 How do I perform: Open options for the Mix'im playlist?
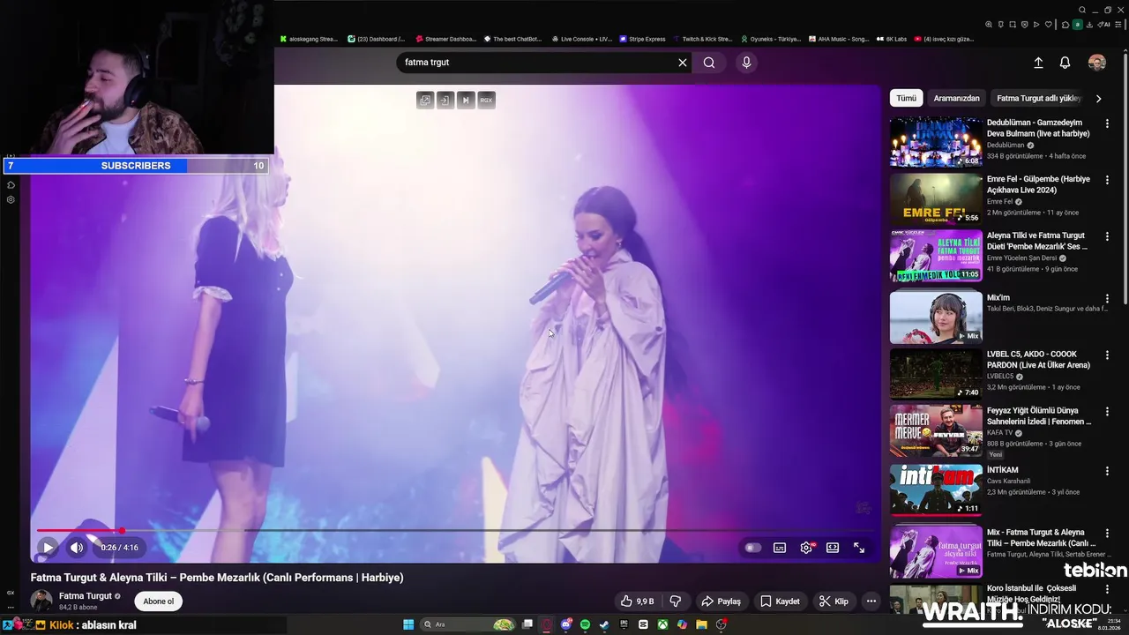1107,299
